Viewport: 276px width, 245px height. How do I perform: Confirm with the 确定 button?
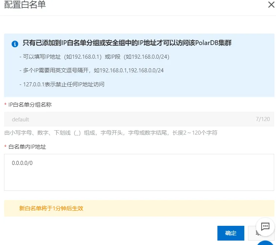[231, 233]
